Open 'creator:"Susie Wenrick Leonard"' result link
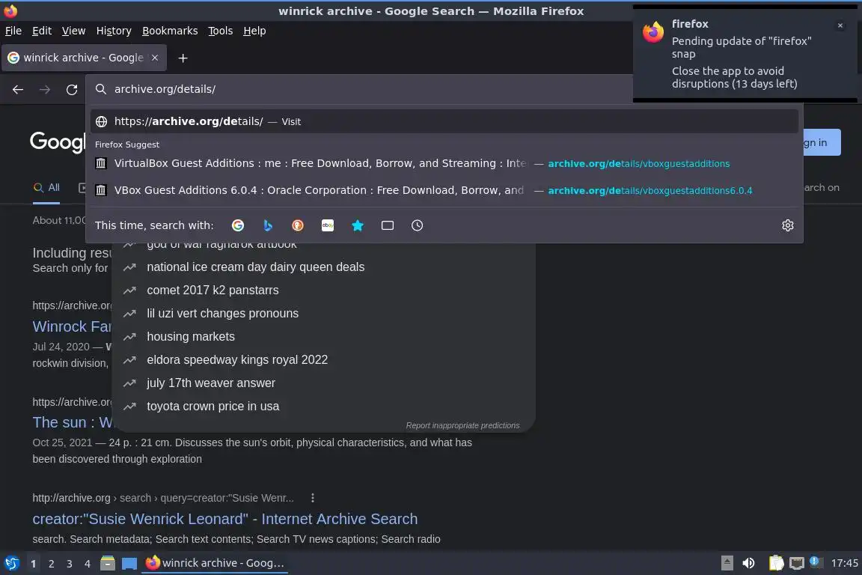Viewport: 862px width, 575px height. [224, 519]
